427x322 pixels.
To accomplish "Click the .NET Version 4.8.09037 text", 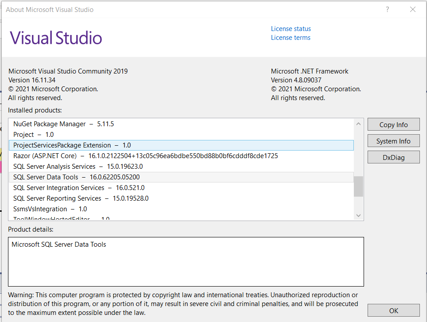I will (x=296, y=80).
